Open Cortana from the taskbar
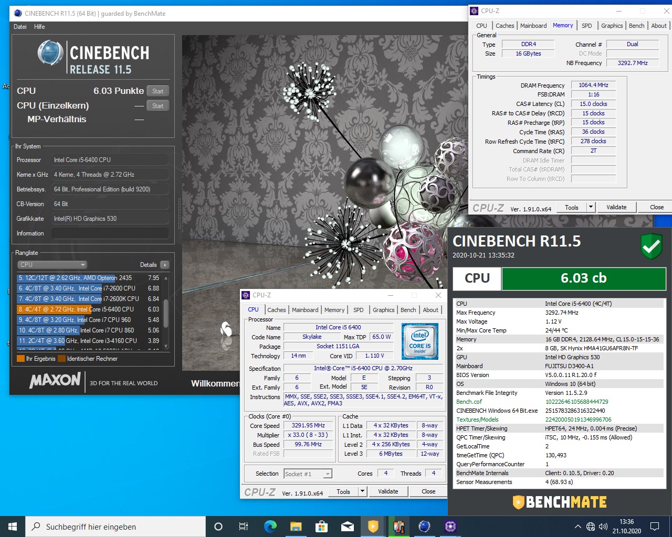672x537 pixels. 218,527
